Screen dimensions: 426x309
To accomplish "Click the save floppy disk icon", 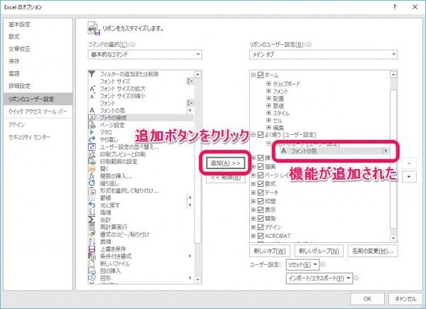I will [92, 249].
